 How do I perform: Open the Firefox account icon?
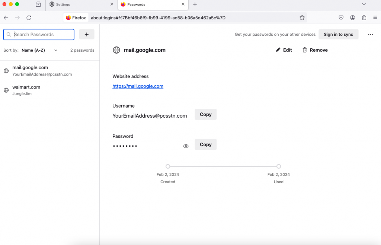pyautogui.click(x=352, y=17)
